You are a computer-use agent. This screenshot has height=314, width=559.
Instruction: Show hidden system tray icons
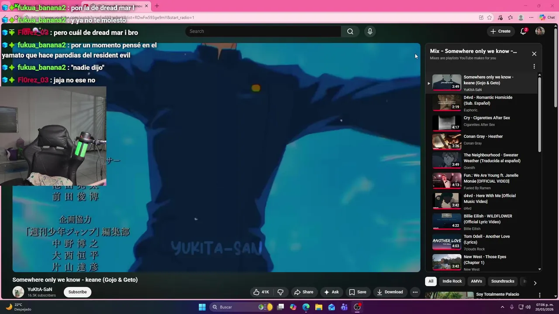(x=502, y=307)
